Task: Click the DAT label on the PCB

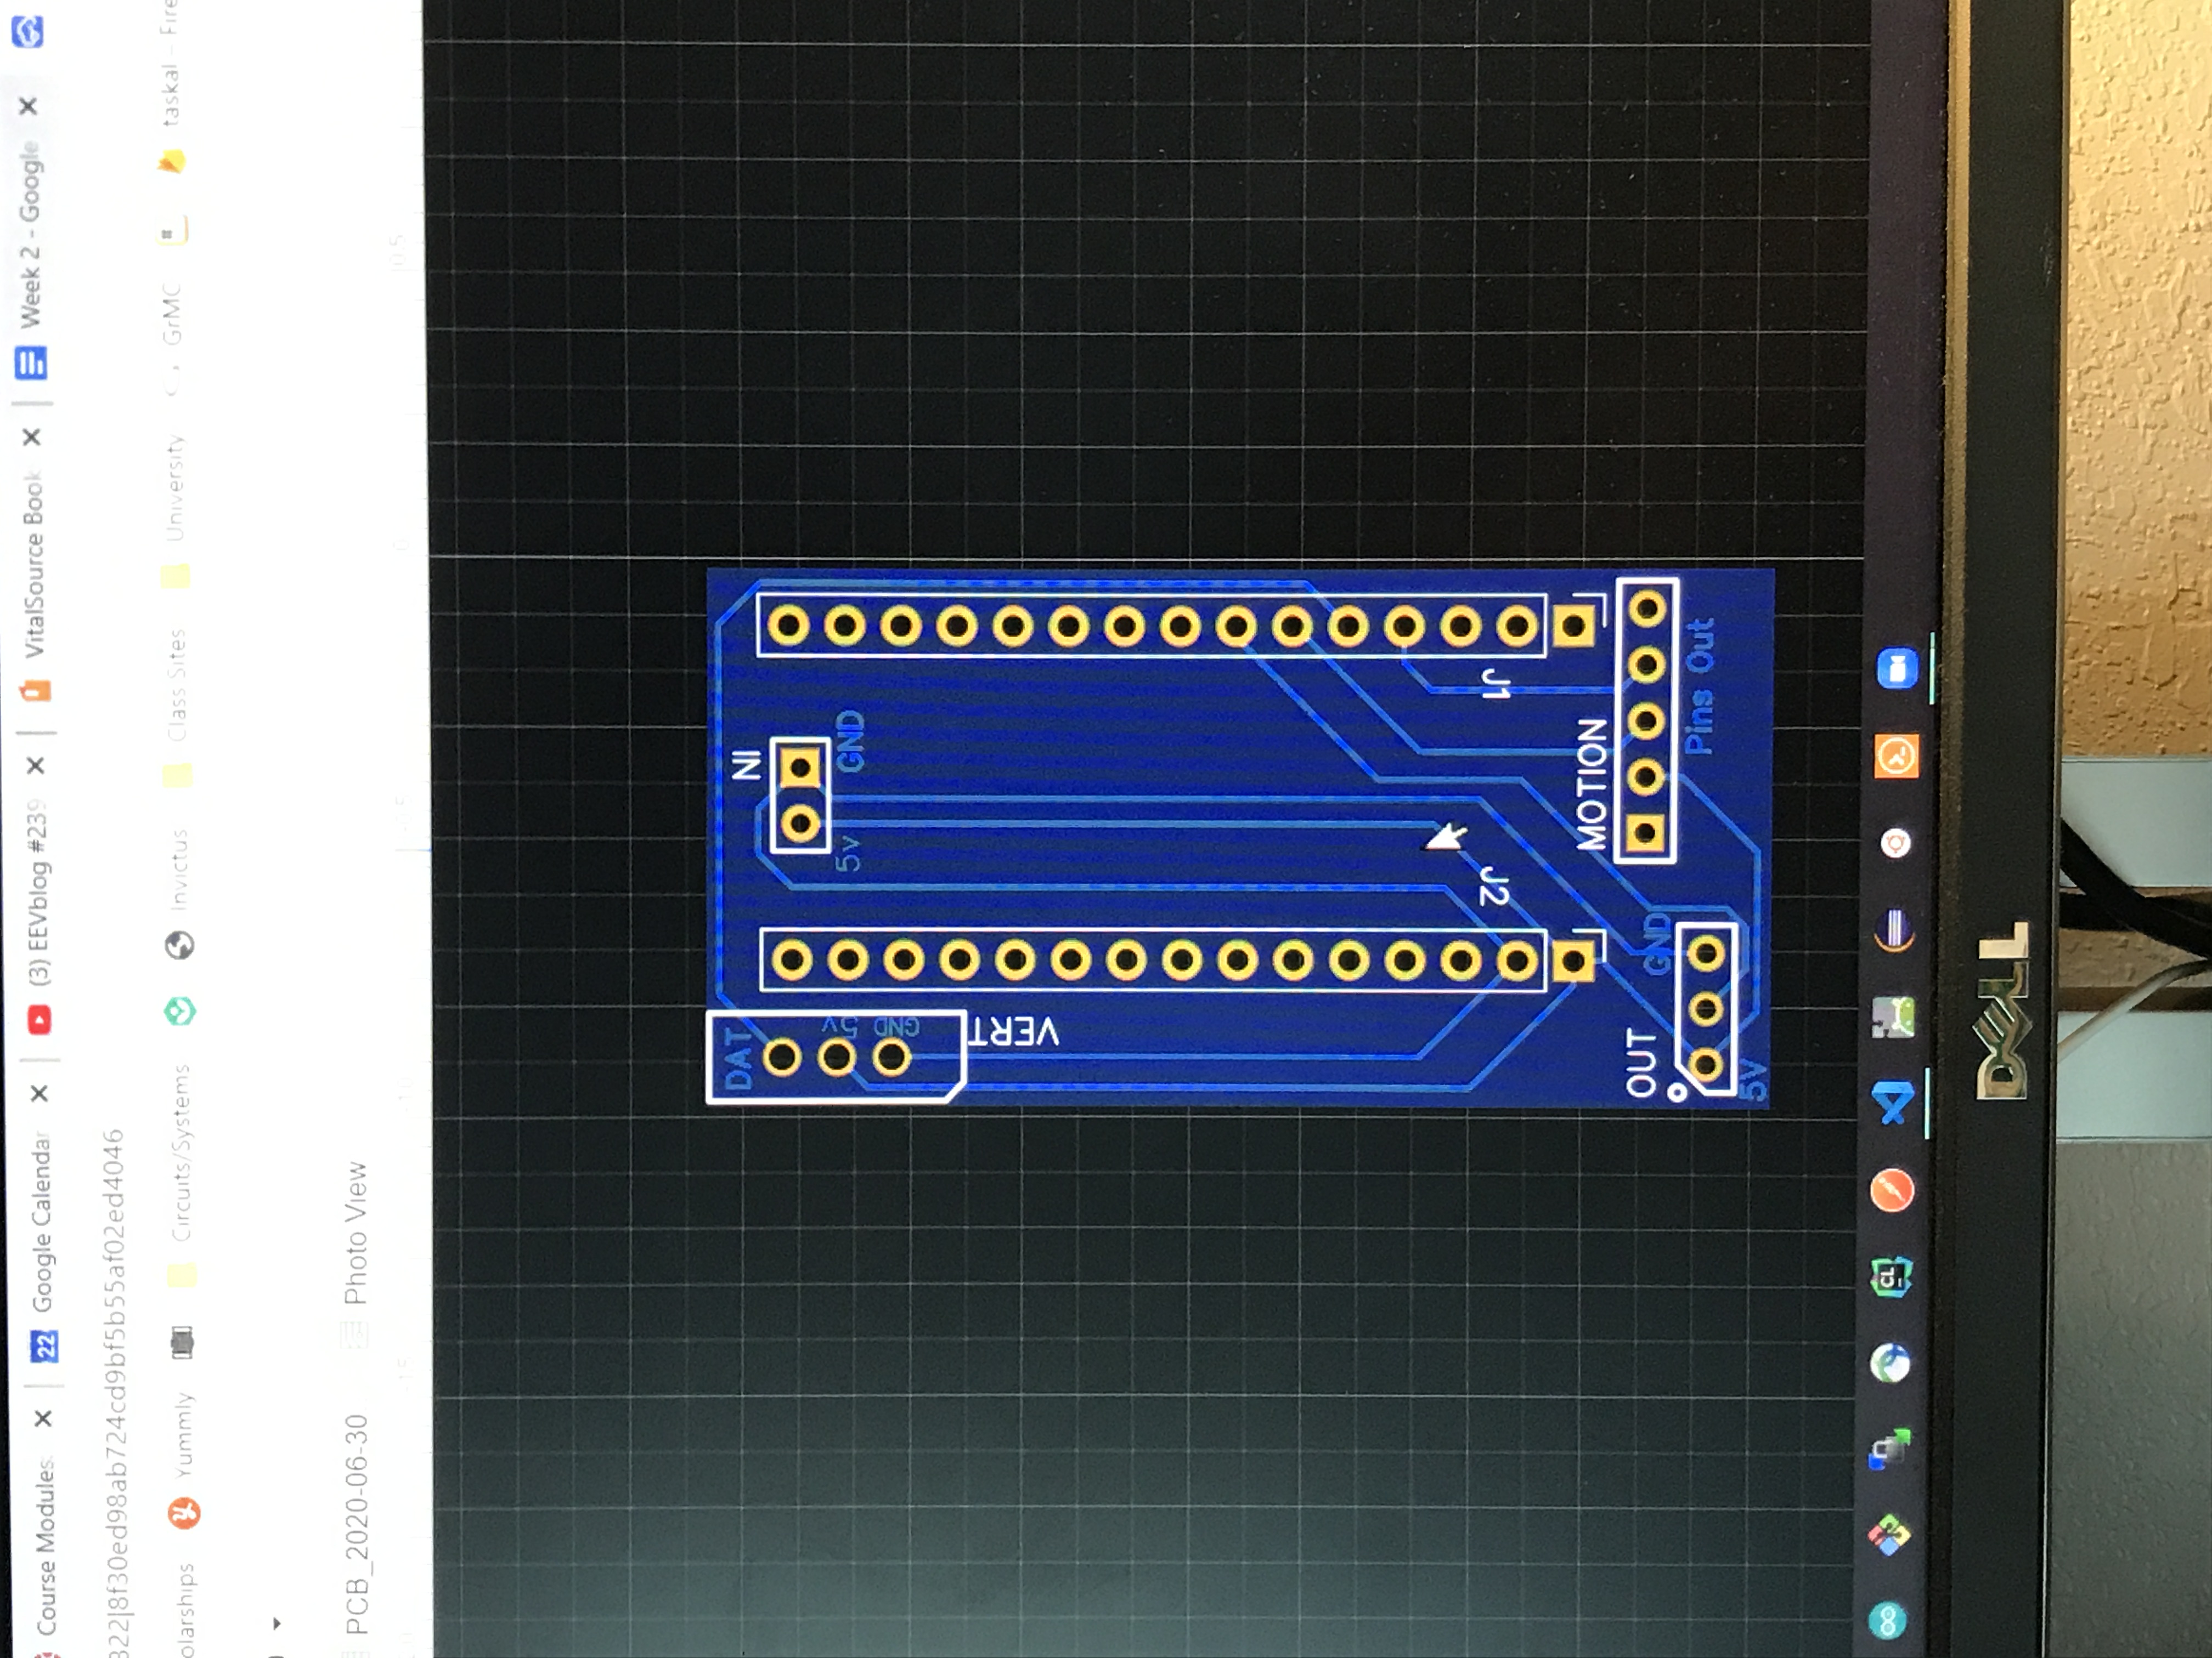Action: pyautogui.click(x=738, y=1058)
